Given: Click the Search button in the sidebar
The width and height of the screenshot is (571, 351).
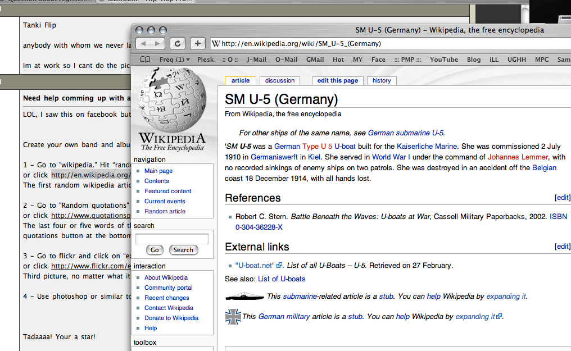Looking at the screenshot, I should pyautogui.click(x=183, y=250).
